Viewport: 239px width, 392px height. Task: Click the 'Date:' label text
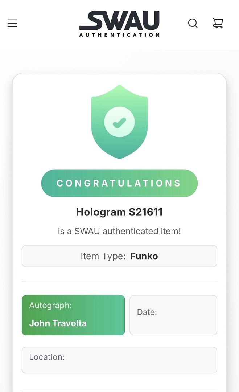coord(147,312)
